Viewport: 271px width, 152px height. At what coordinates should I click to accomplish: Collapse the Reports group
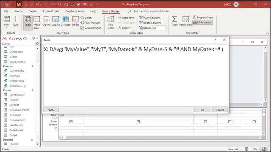32,140
